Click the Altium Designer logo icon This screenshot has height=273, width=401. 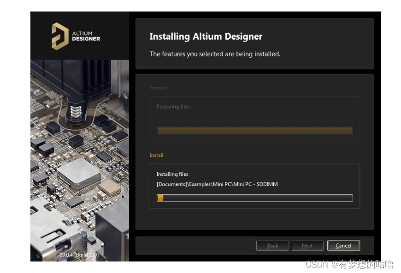pyautogui.click(x=60, y=36)
